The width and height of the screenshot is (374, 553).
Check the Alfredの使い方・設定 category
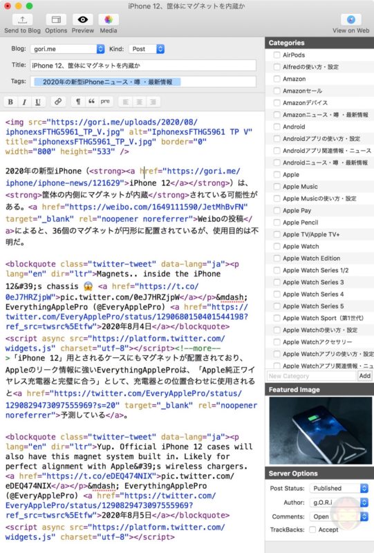point(277,67)
